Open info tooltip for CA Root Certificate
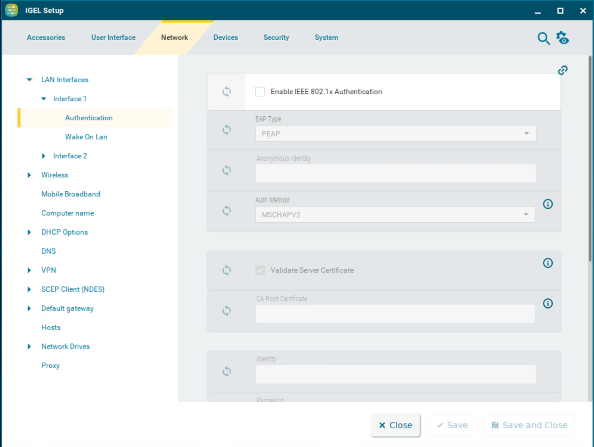Image resolution: width=594 pixels, height=447 pixels. pos(548,303)
